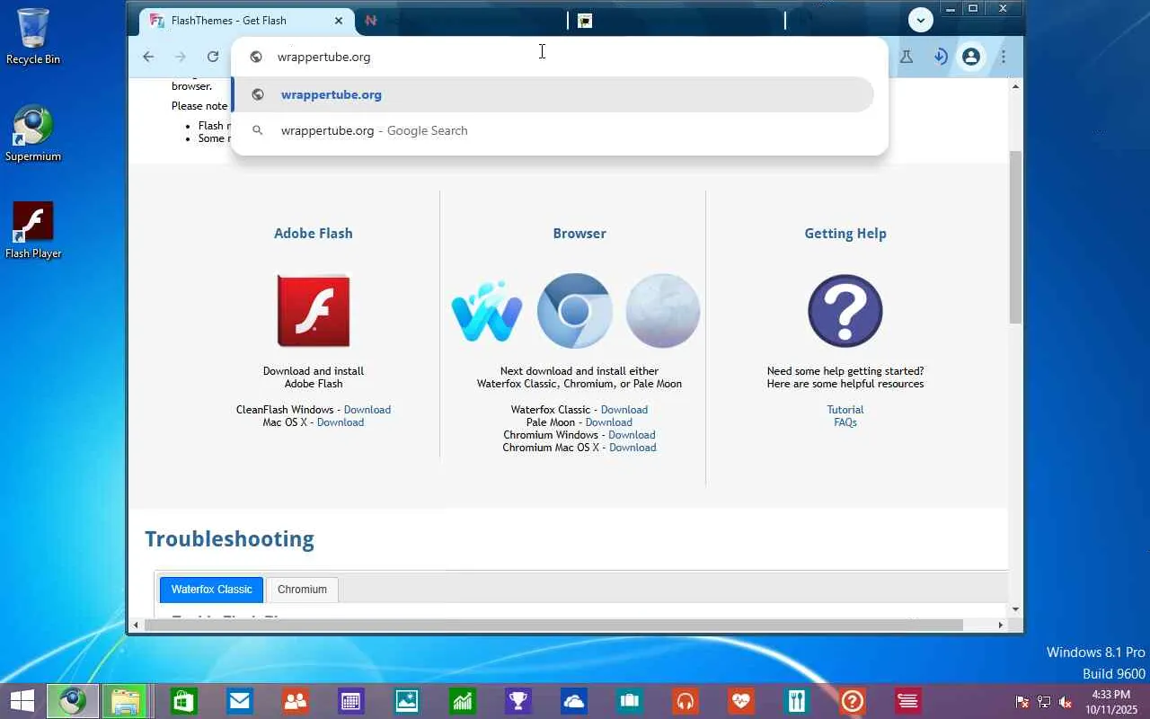Select the Supermium desktop shortcut
The height and width of the screenshot is (719, 1150).
pyautogui.click(x=33, y=134)
